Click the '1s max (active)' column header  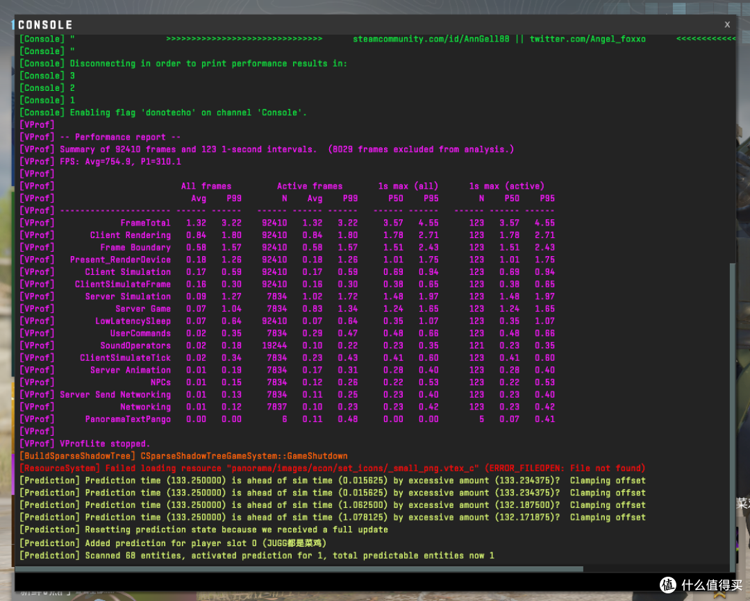(x=506, y=186)
